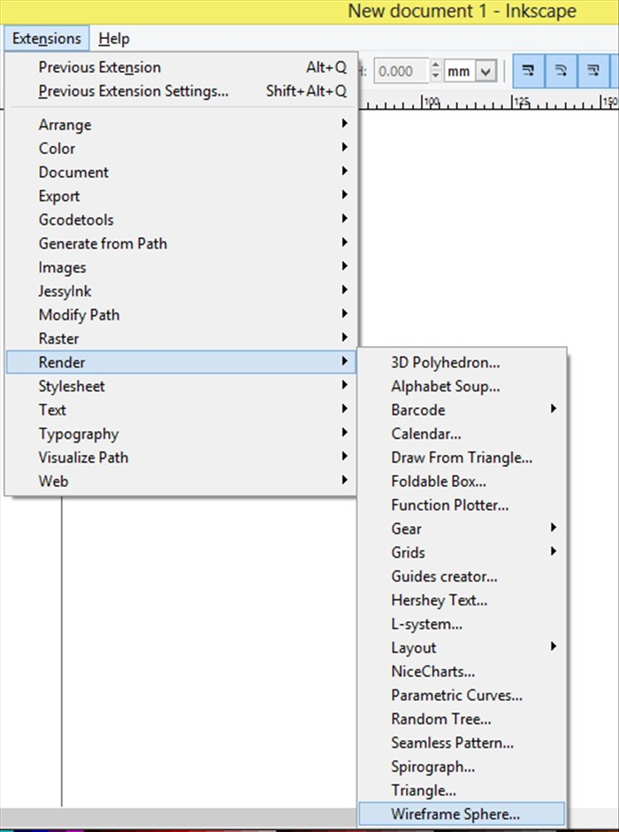Expand the Modify Path submenu
Screen dimensions: 619x832
pyautogui.click(x=180, y=315)
